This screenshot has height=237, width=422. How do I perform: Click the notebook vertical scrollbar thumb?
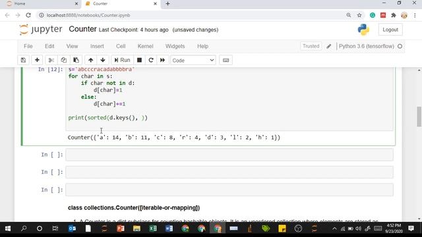click(419, 117)
